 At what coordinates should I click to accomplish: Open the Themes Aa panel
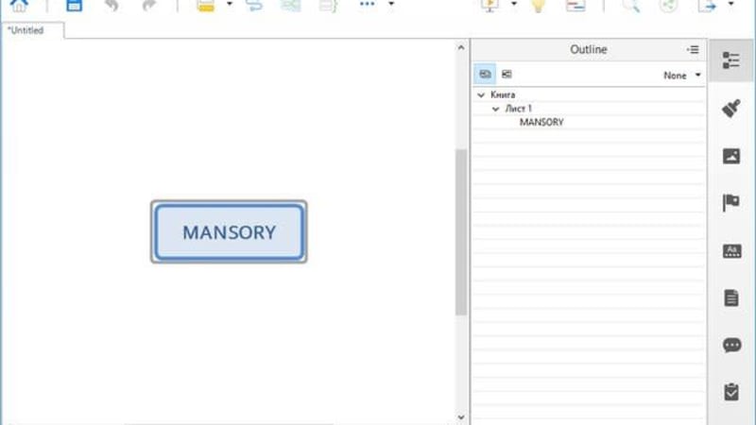coord(731,250)
